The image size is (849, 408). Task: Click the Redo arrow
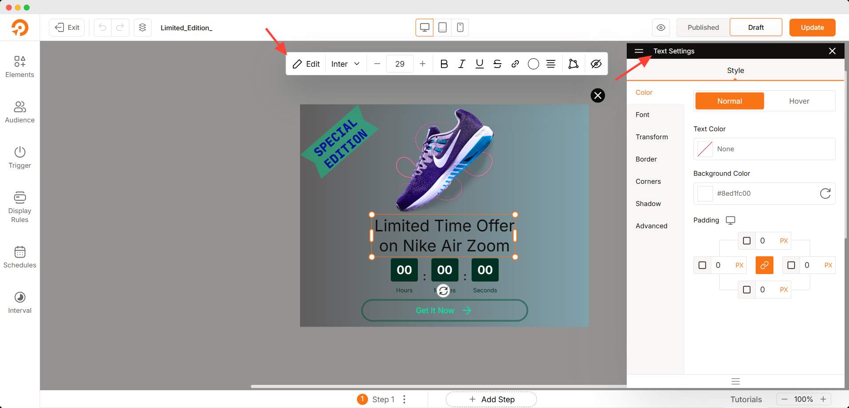[x=120, y=28]
